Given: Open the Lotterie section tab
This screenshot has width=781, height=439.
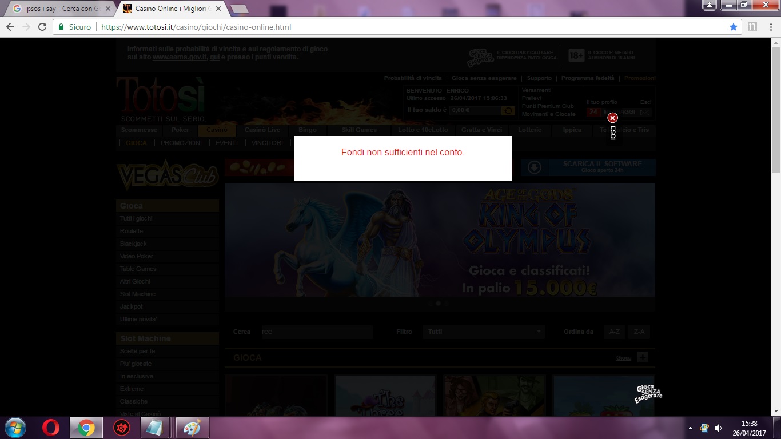Looking at the screenshot, I should click(x=529, y=130).
